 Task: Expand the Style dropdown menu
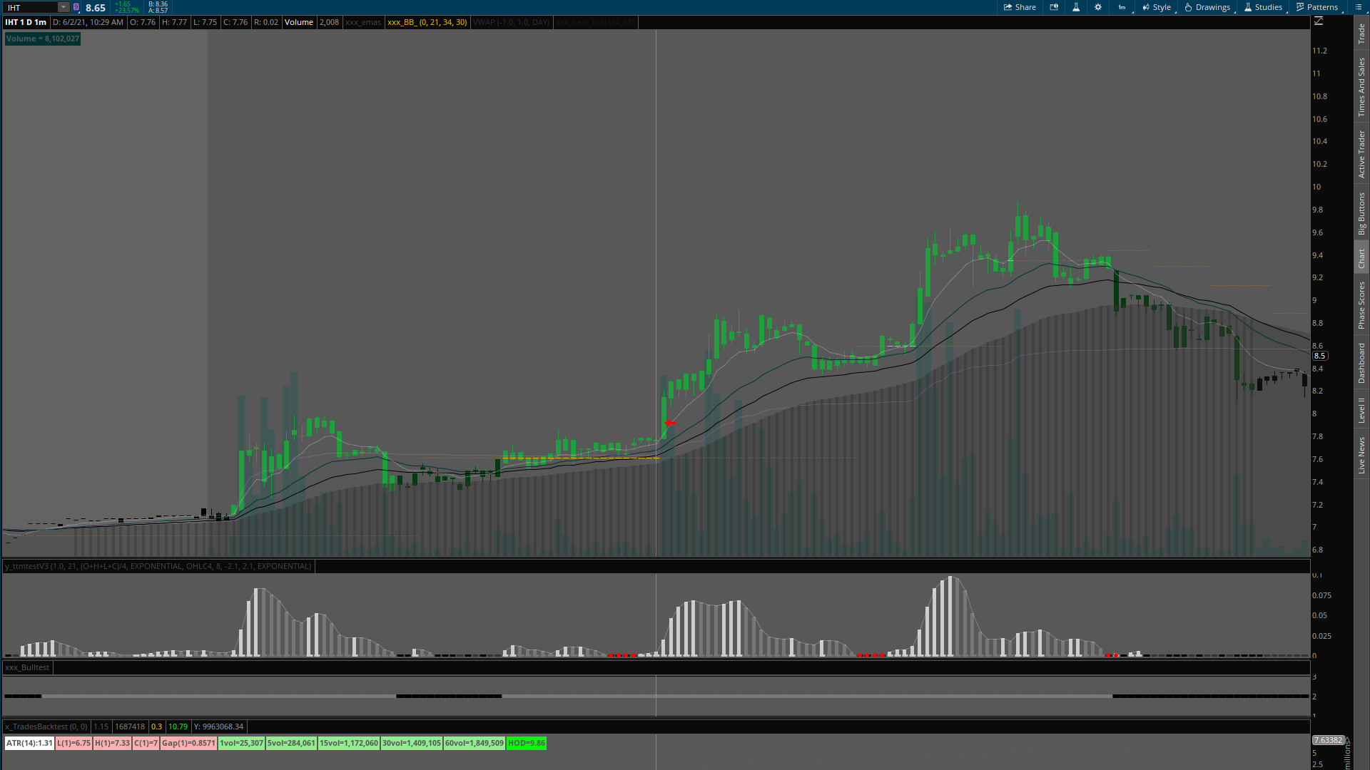[1157, 7]
